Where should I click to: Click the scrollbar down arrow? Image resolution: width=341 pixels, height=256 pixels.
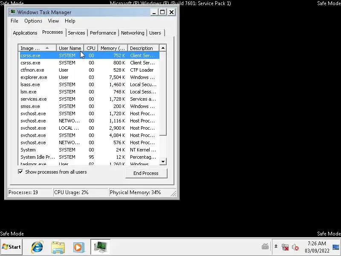coord(163,162)
